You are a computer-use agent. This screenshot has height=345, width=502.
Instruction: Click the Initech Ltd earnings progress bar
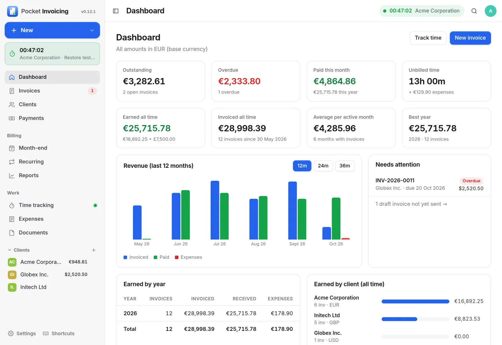pyautogui.click(x=415, y=319)
